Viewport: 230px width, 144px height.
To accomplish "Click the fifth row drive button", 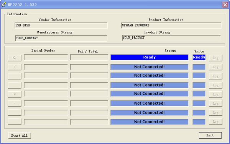I will 15,94.
